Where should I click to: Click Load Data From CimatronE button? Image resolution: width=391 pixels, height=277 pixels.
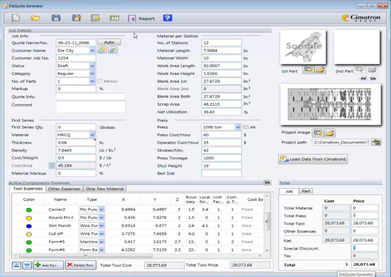pos(313,159)
